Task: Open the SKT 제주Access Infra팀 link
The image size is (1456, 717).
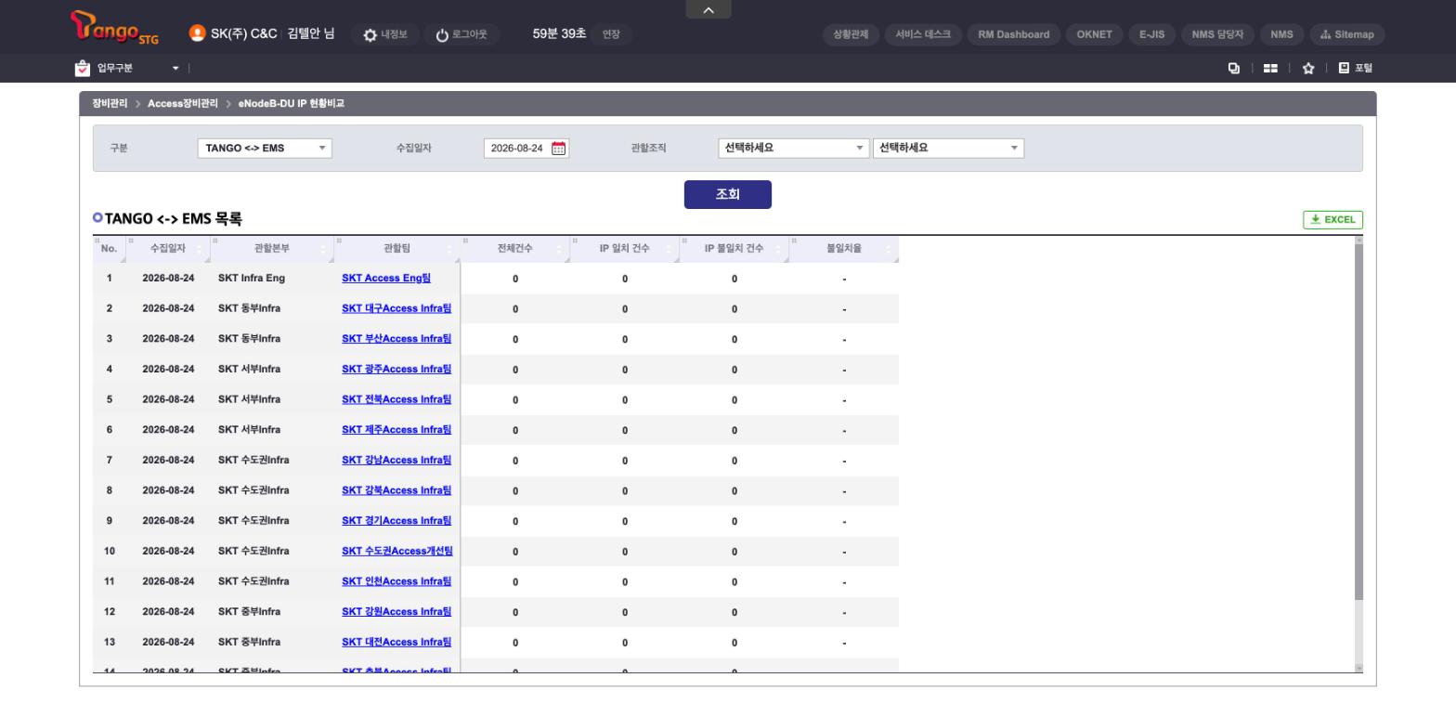Action: (x=396, y=430)
